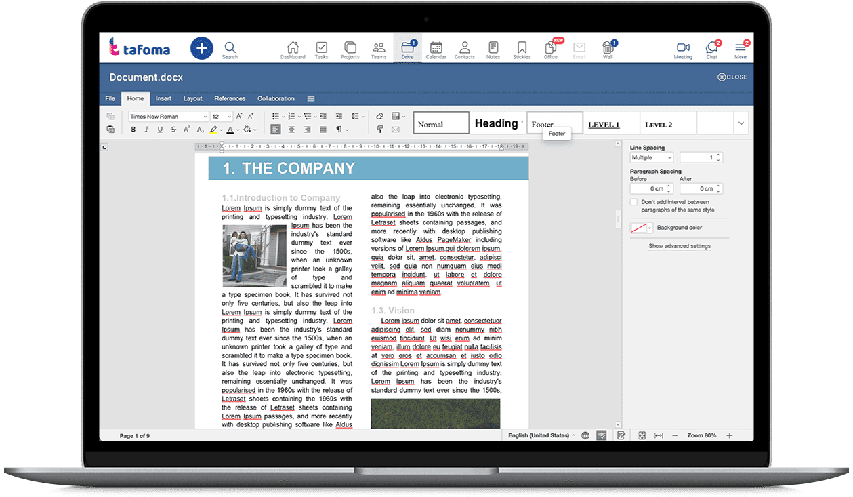Image resolution: width=853 pixels, height=497 pixels.
Task: Select the Heading style in style gallery
Action: click(497, 123)
